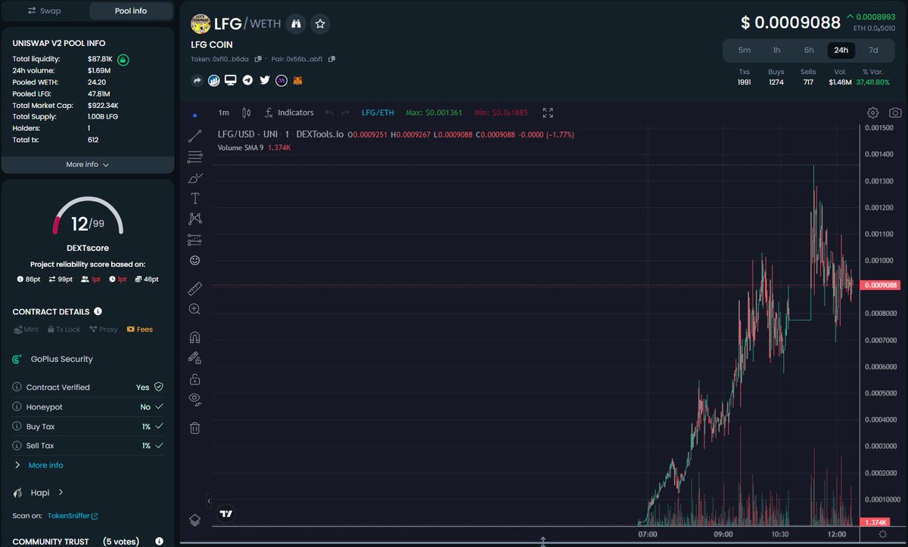Open the Indicators menu
The image size is (908, 547).
288,113
